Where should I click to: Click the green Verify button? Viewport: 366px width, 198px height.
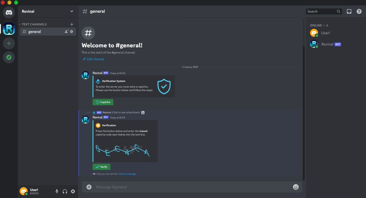pos(101,167)
